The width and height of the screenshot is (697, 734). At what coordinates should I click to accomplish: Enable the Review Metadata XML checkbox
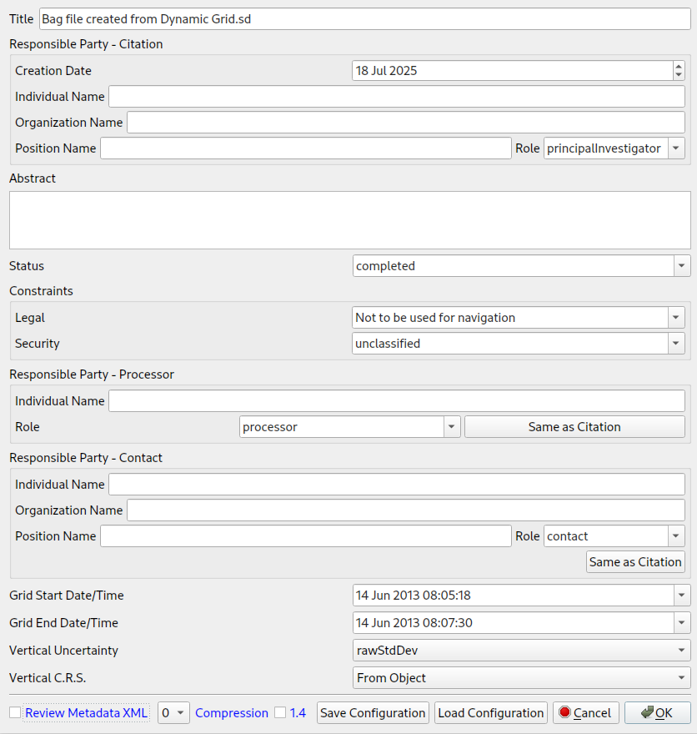click(15, 713)
